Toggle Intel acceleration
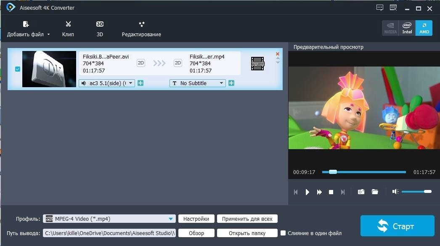This screenshot has height=246, width=440. click(407, 28)
